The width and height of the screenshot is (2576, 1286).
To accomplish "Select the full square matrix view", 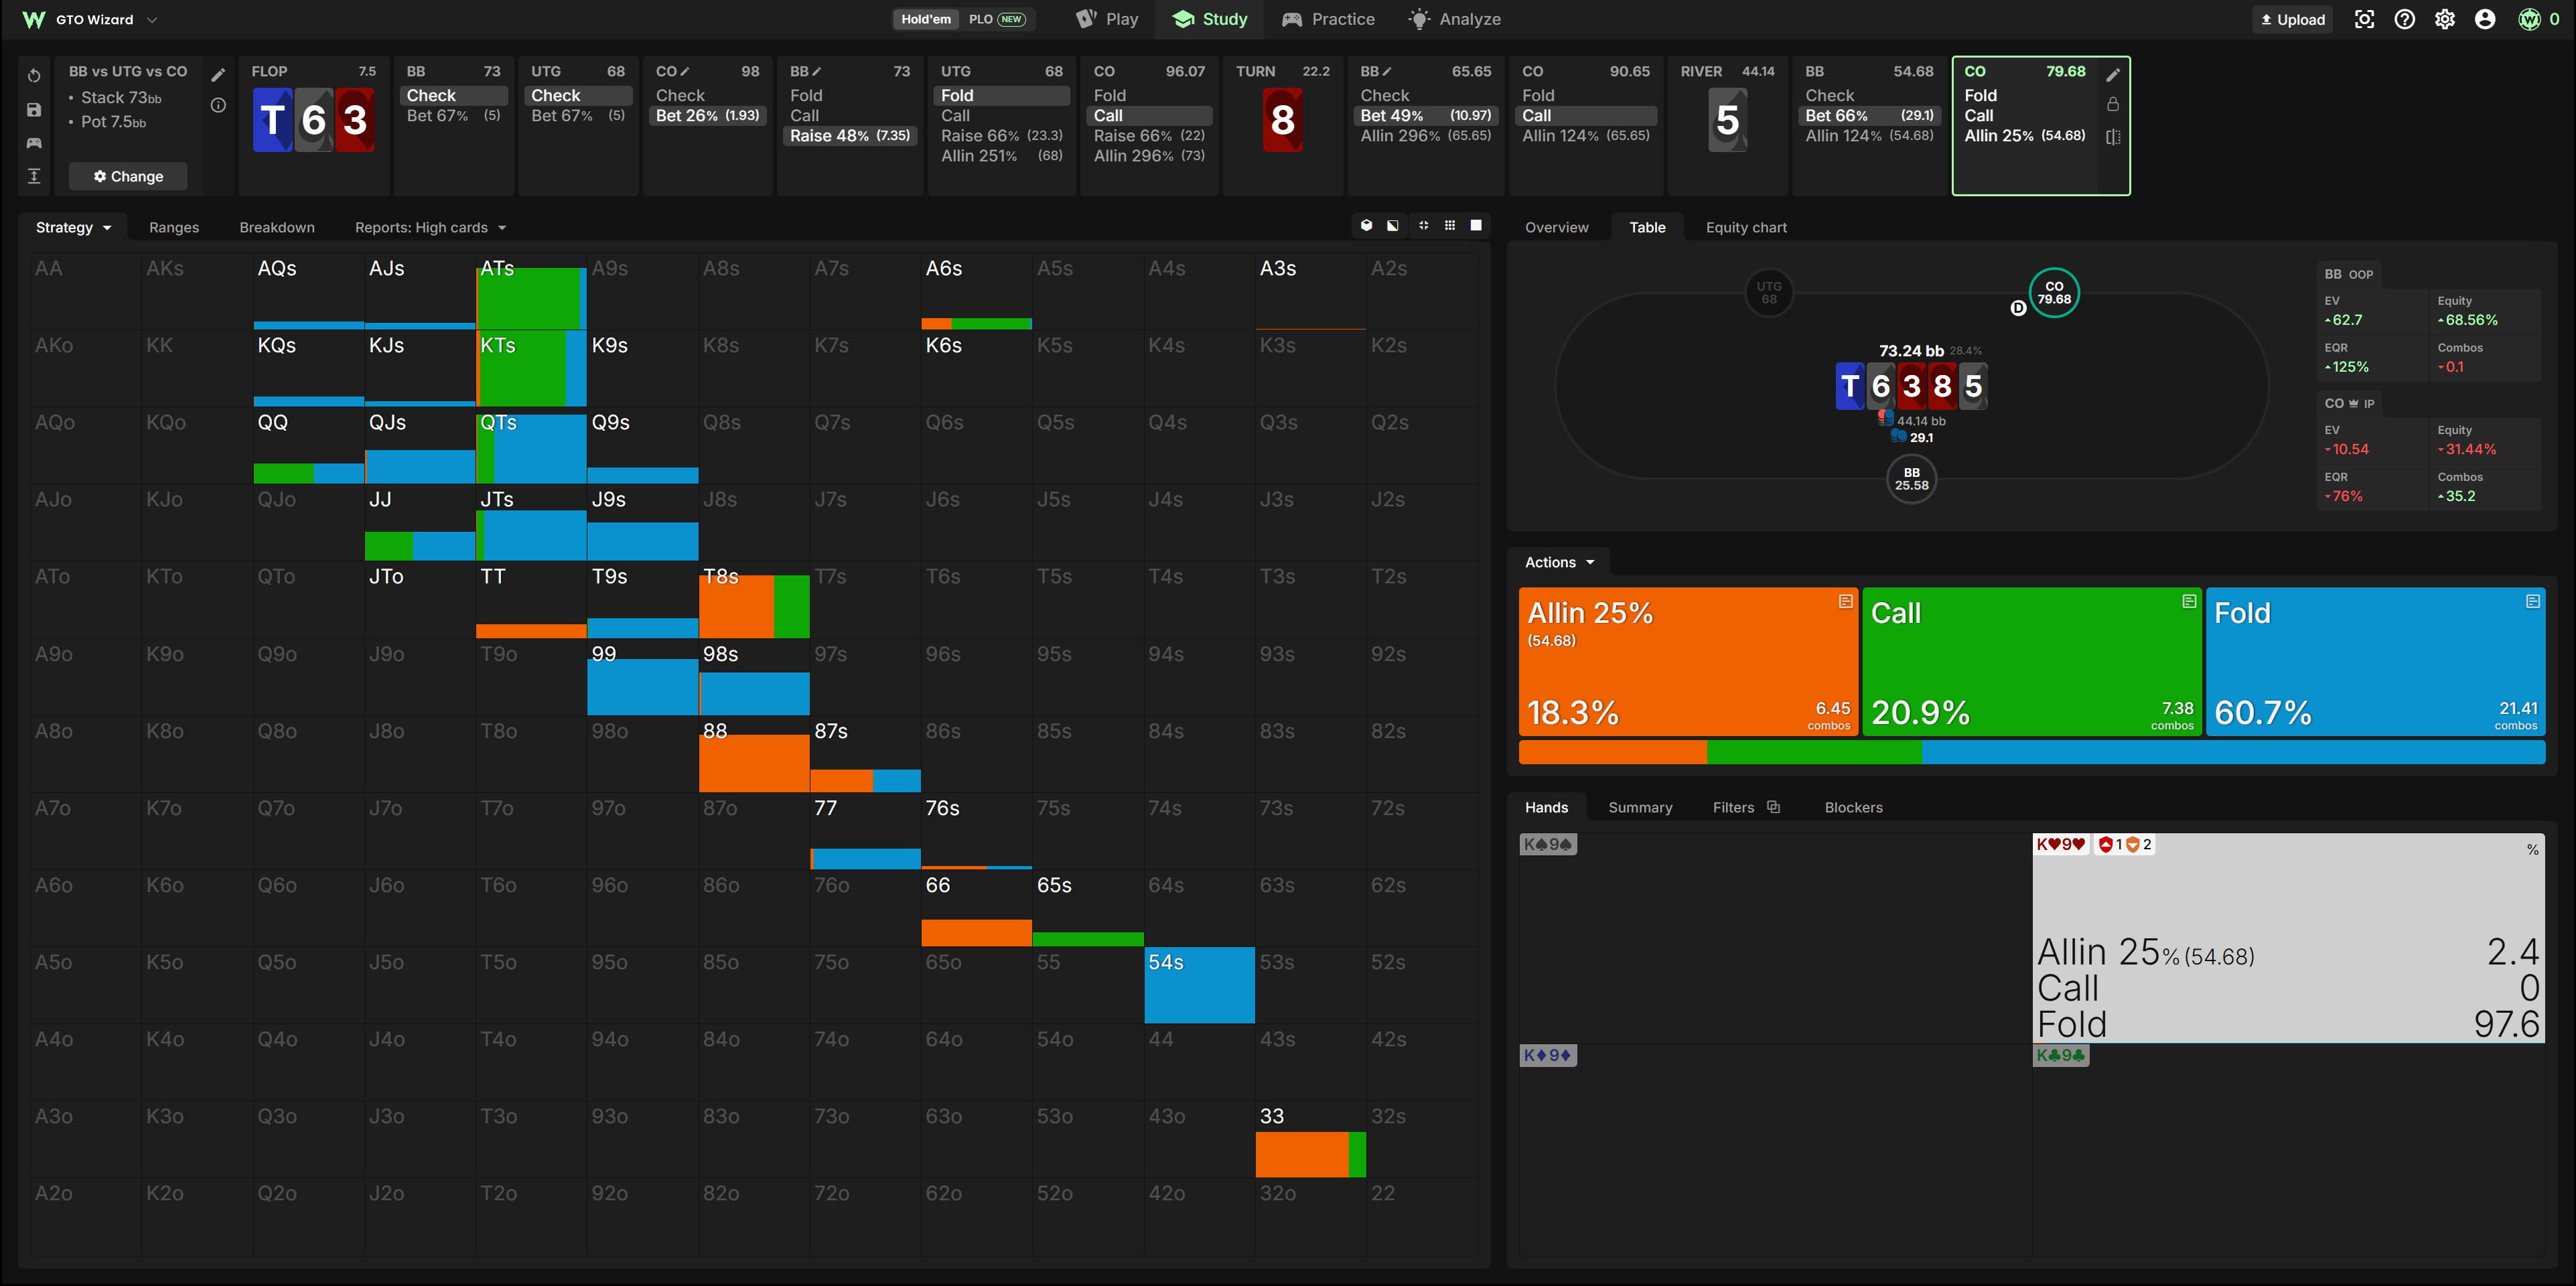I will pyautogui.click(x=1476, y=226).
